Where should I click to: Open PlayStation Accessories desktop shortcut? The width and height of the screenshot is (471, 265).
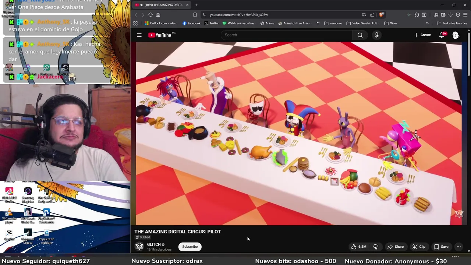pyautogui.click(x=46, y=216)
